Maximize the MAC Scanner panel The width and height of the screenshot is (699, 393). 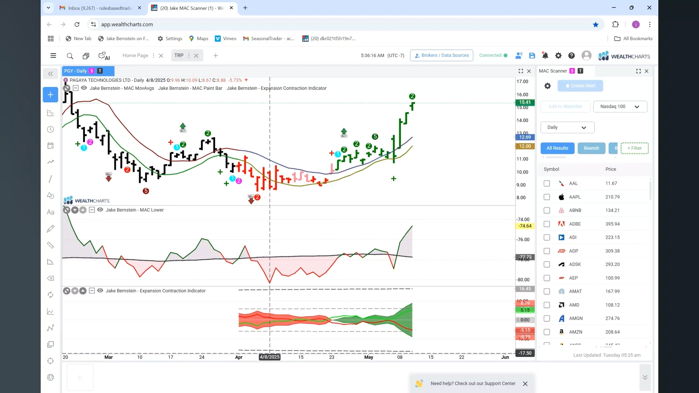click(x=639, y=71)
